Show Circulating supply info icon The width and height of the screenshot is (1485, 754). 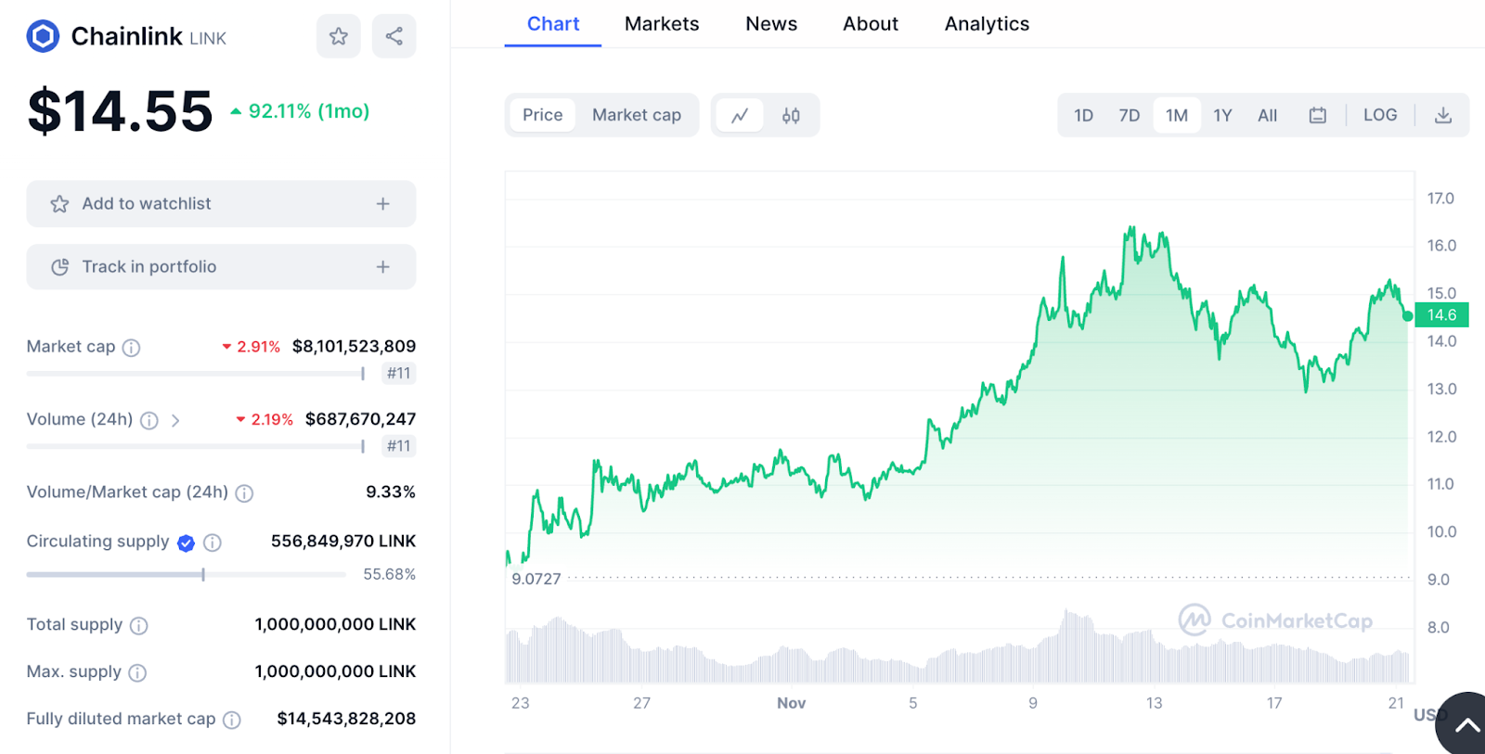pos(213,543)
